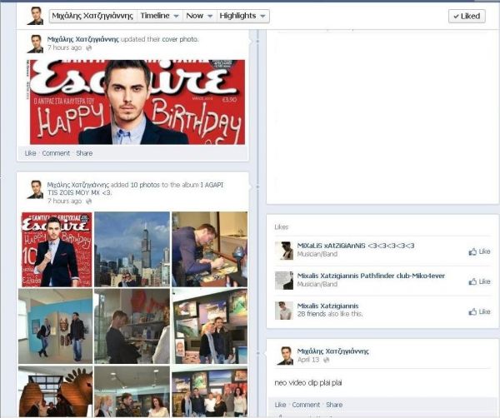Comment on the 'neo video clip plai plai' post
The image size is (500, 418).
[306, 405]
